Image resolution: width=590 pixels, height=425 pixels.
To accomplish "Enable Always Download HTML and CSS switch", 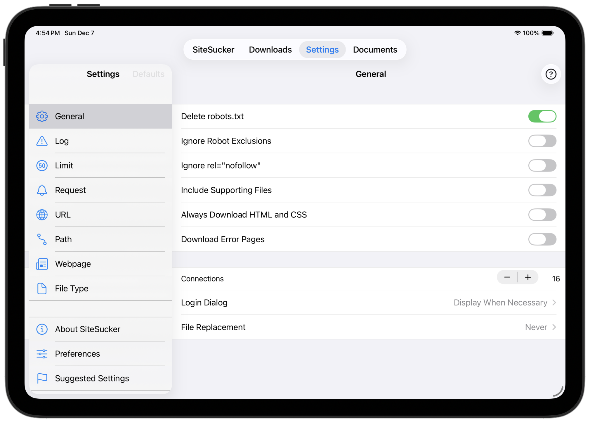I will click(x=542, y=215).
